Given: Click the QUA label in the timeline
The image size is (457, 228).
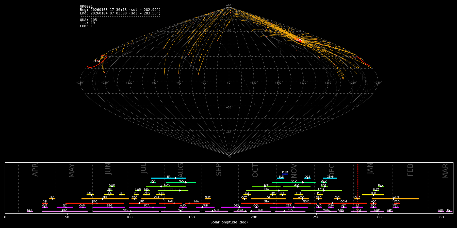Looking at the screenshot, I should pyautogui.click(x=357, y=197).
